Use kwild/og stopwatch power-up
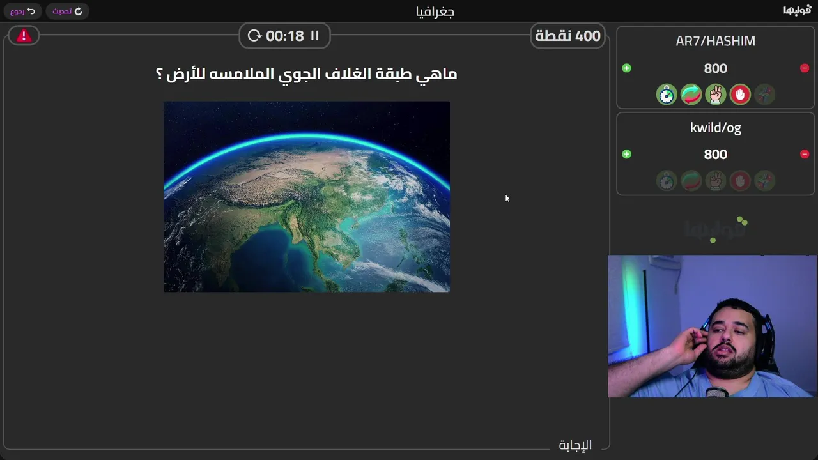The image size is (818, 460). point(667,181)
